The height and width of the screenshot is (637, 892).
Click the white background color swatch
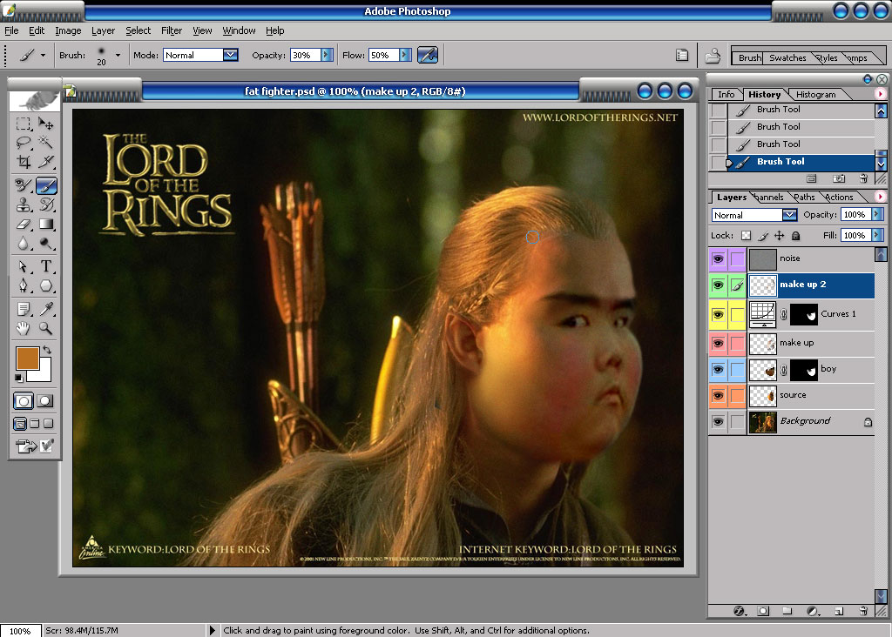tap(43, 372)
